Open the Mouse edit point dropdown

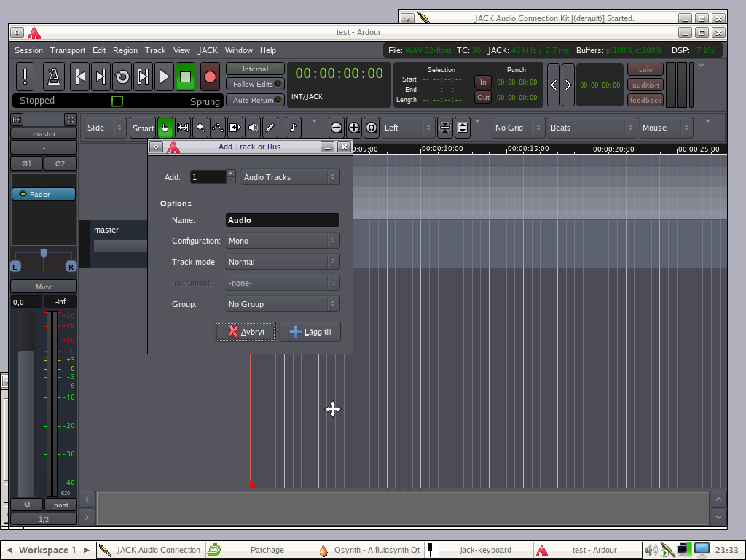[x=666, y=128]
